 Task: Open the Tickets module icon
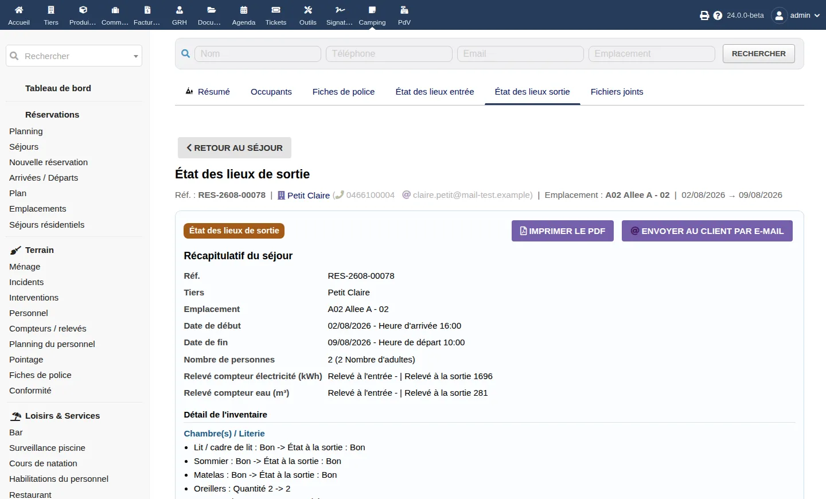(x=276, y=10)
